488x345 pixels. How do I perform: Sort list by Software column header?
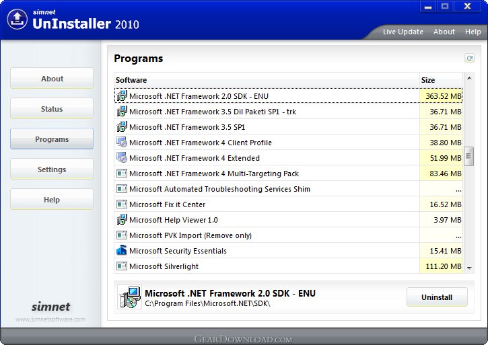pyautogui.click(x=267, y=80)
